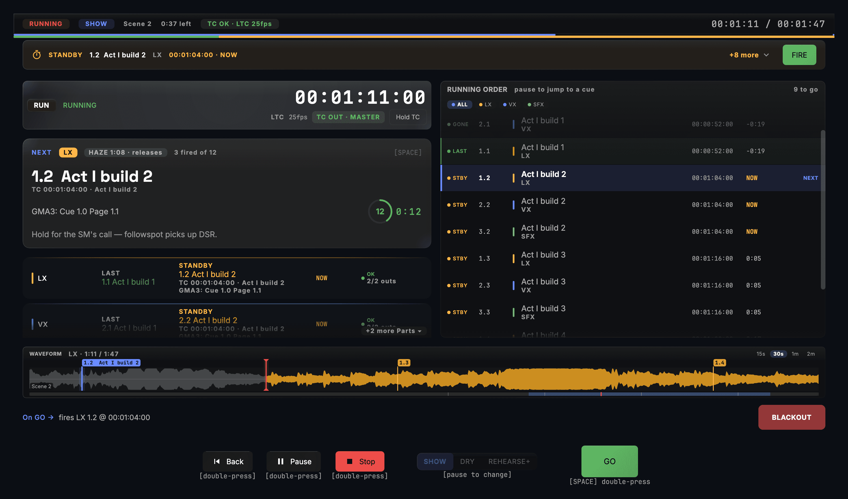
Task: Switch mode to REHEARSE+
Action: point(509,461)
